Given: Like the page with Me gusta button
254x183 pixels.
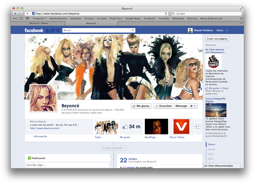Looking at the screenshot, I should pyautogui.click(x=141, y=106).
